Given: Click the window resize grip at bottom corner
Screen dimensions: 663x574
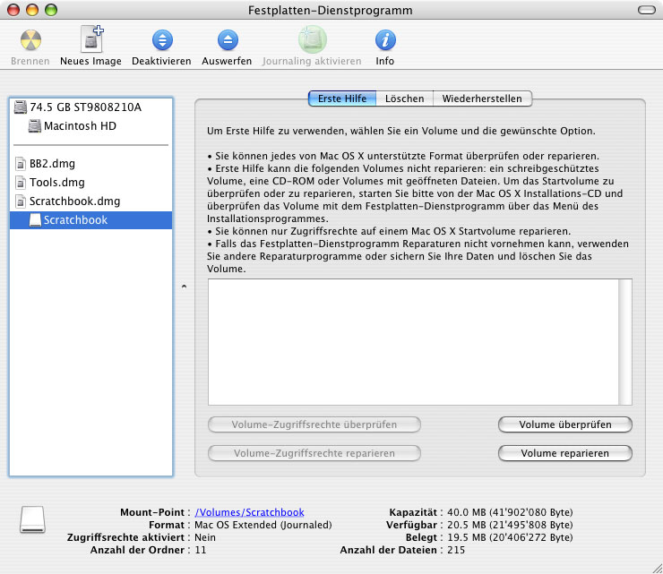Looking at the screenshot, I should [x=658, y=569].
